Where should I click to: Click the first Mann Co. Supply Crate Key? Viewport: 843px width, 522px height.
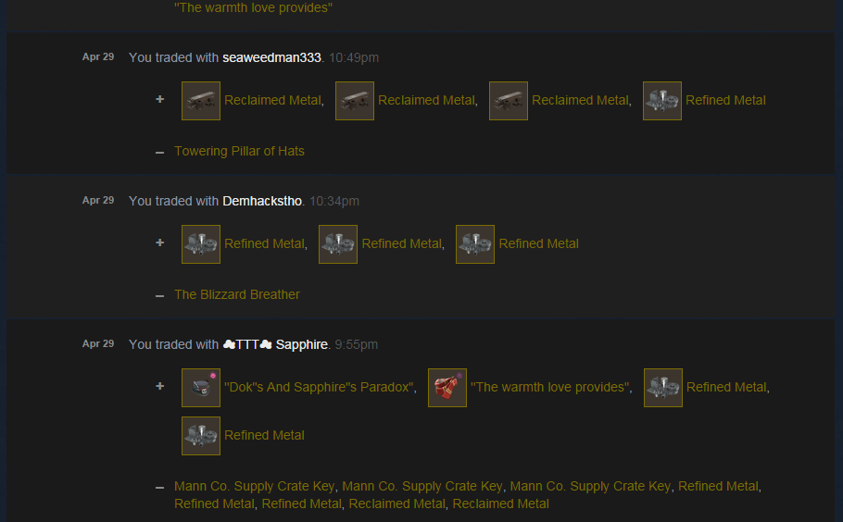pos(255,486)
